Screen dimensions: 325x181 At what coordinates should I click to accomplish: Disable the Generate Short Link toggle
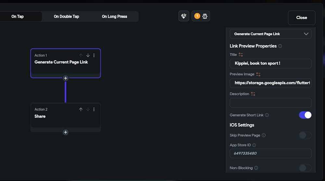tap(305, 115)
